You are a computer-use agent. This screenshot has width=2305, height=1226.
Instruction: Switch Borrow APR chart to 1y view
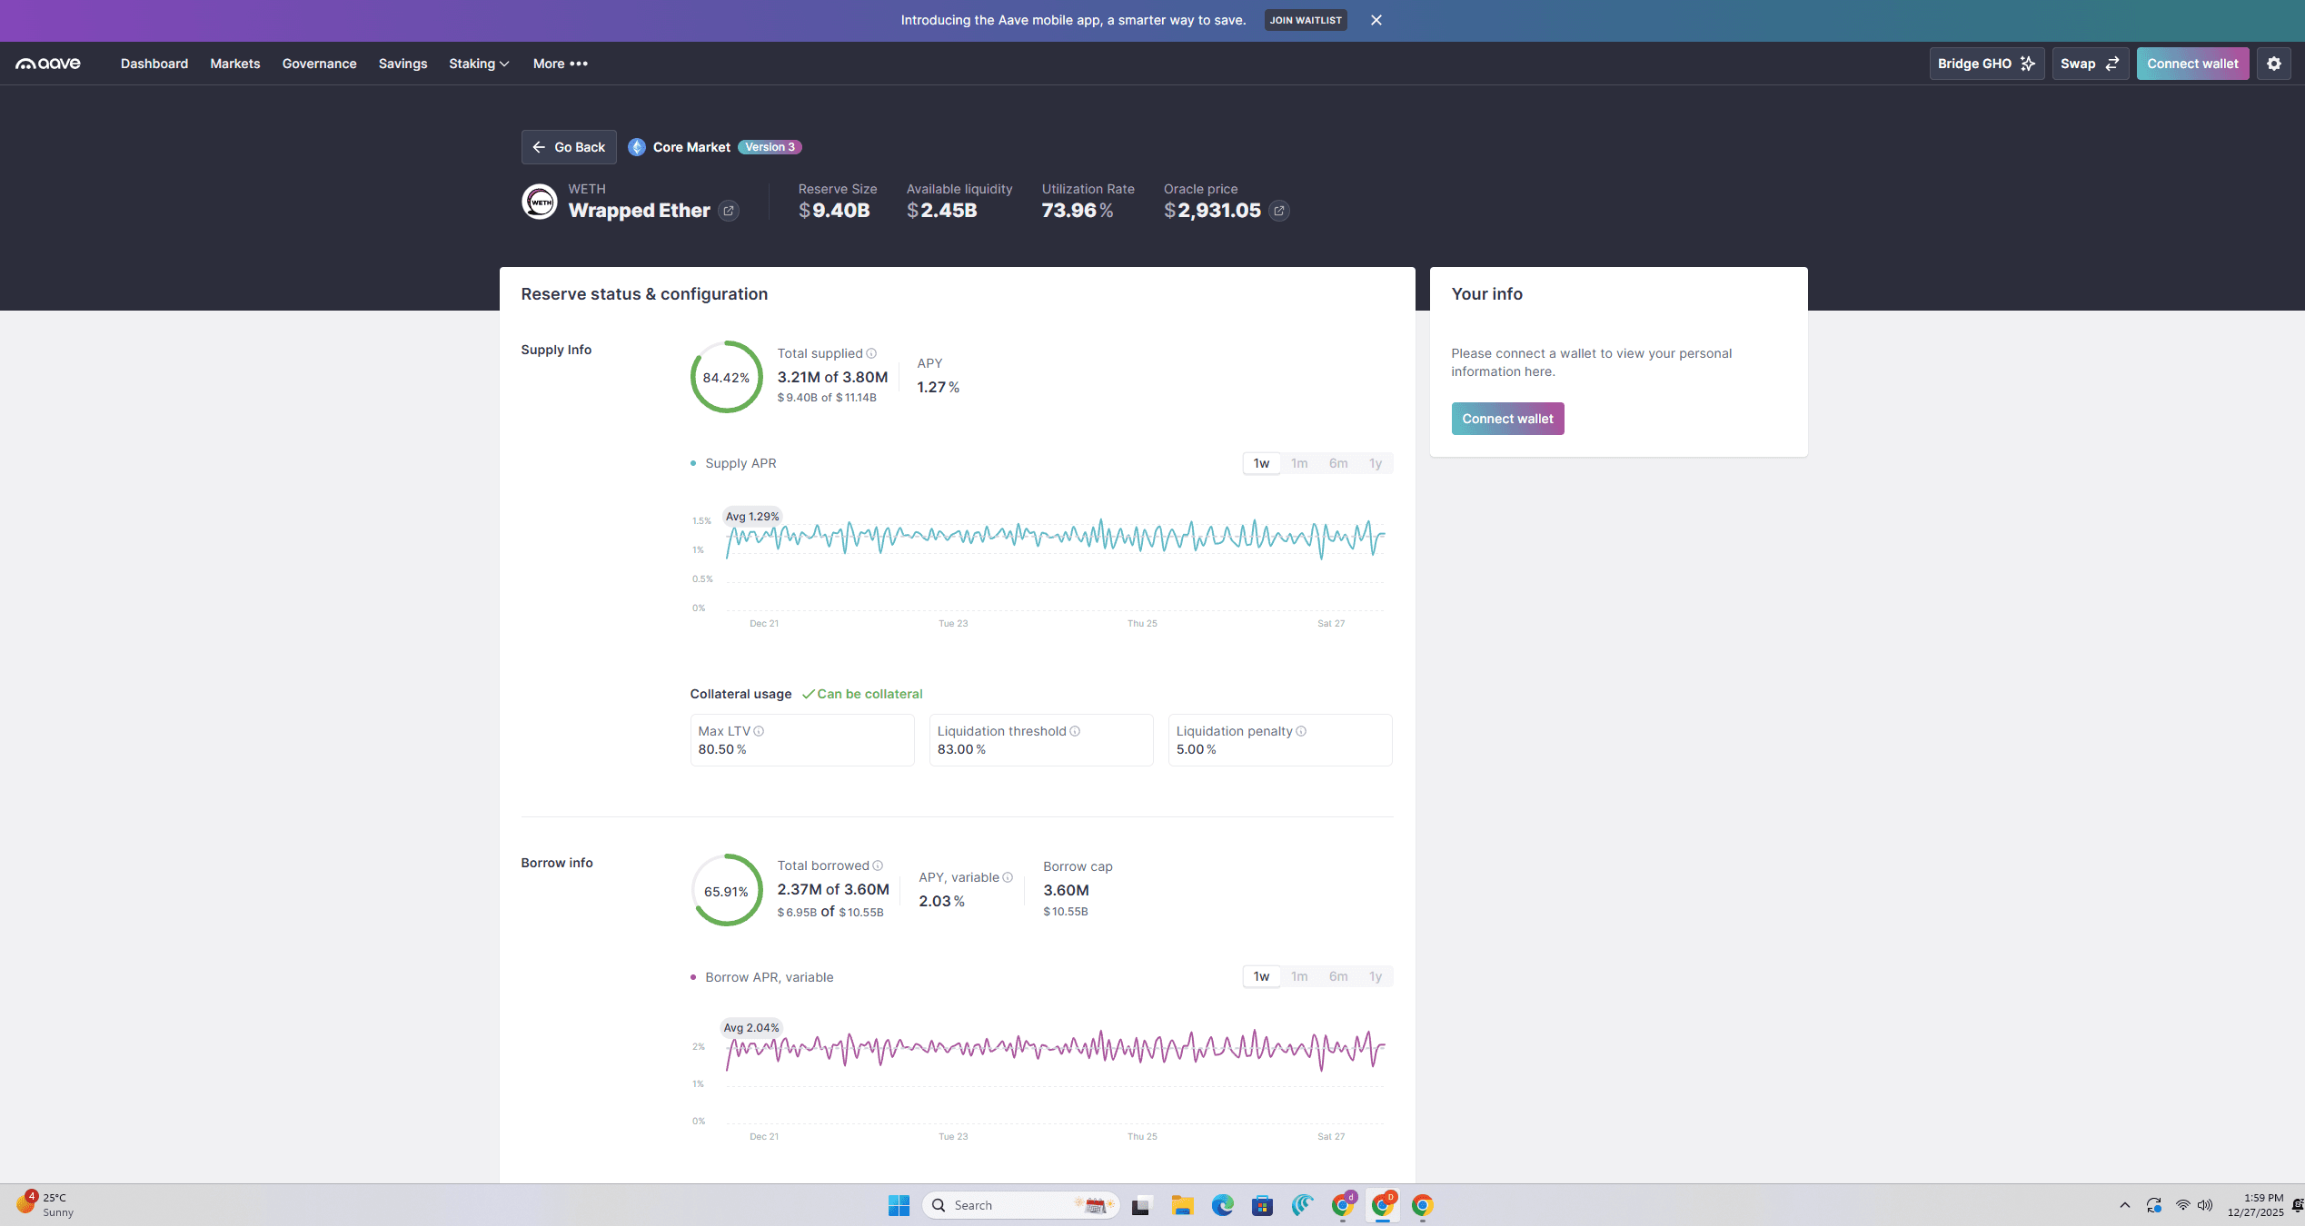(x=1376, y=976)
